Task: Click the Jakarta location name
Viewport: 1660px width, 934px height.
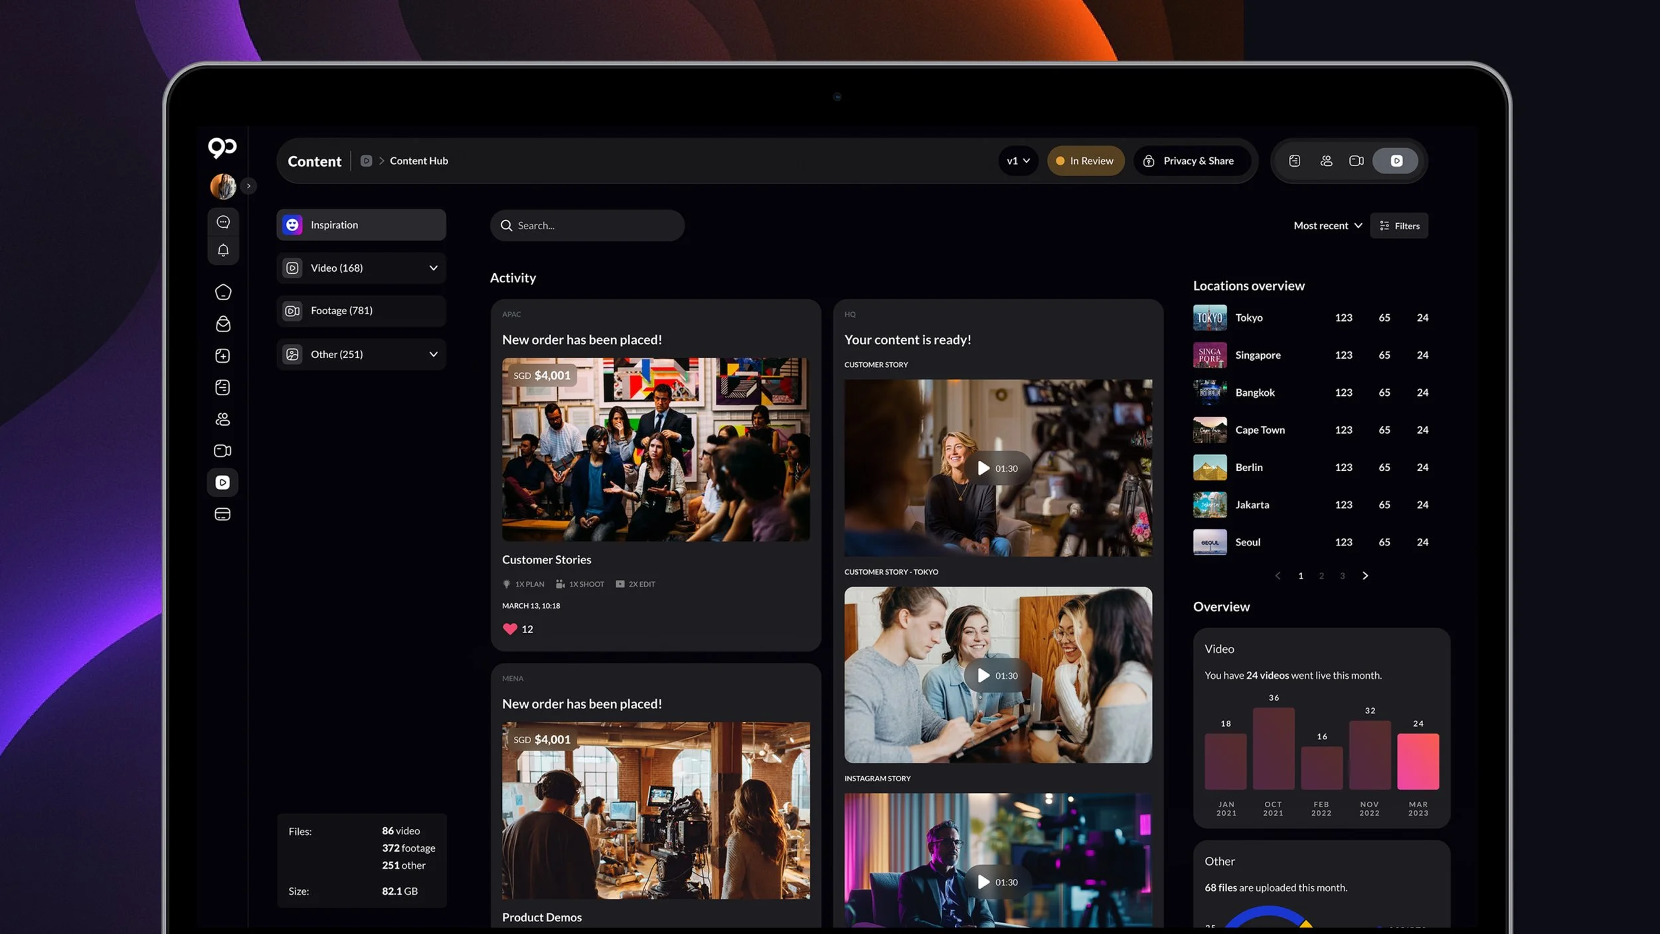Action: click(1252, 505)
